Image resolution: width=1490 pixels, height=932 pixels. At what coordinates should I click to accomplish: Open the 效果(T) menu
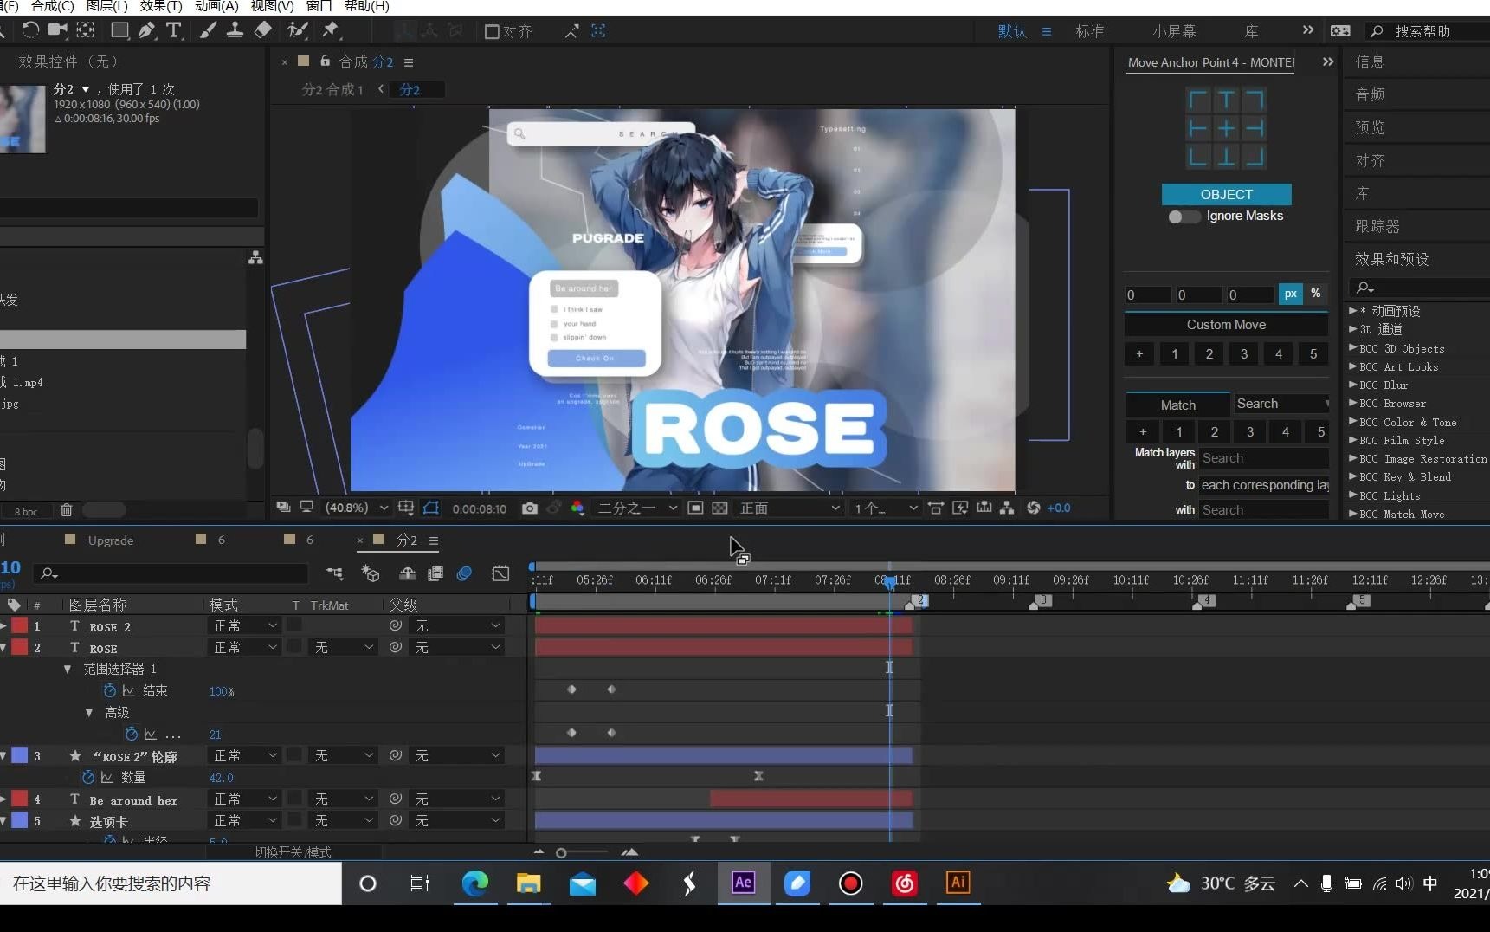click(160, 6)
